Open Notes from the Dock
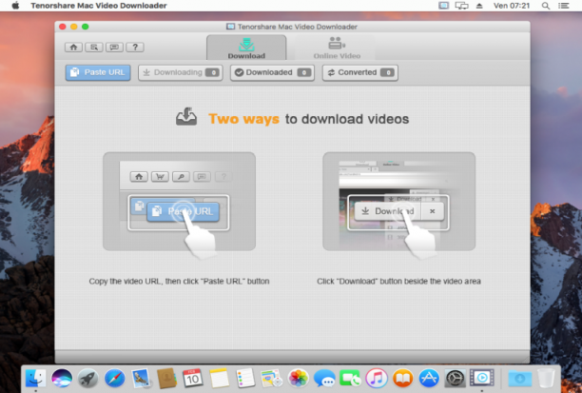Image resolution: width=582 pixels, height=393 pixels. coord(219,379)
